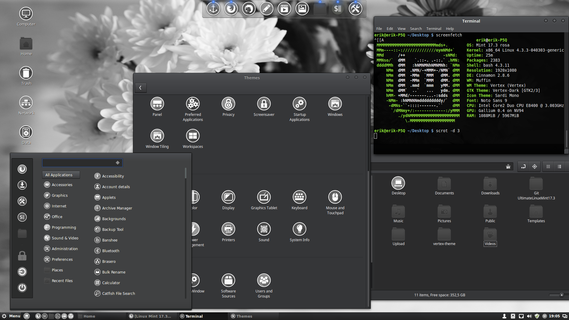
Task: Click the power button in the menu sidebar
Action: tap(22, 288)
